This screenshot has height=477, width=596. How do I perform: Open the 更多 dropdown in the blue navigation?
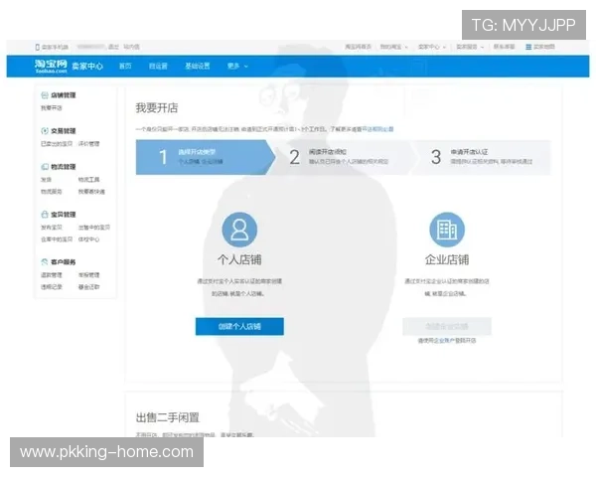pos(237,67)
